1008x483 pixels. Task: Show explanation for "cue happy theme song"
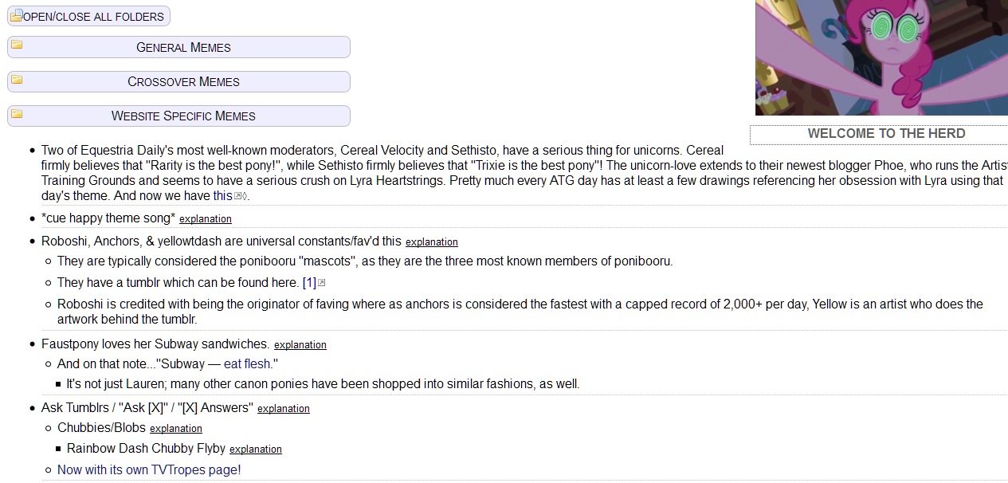coord(205,219)
